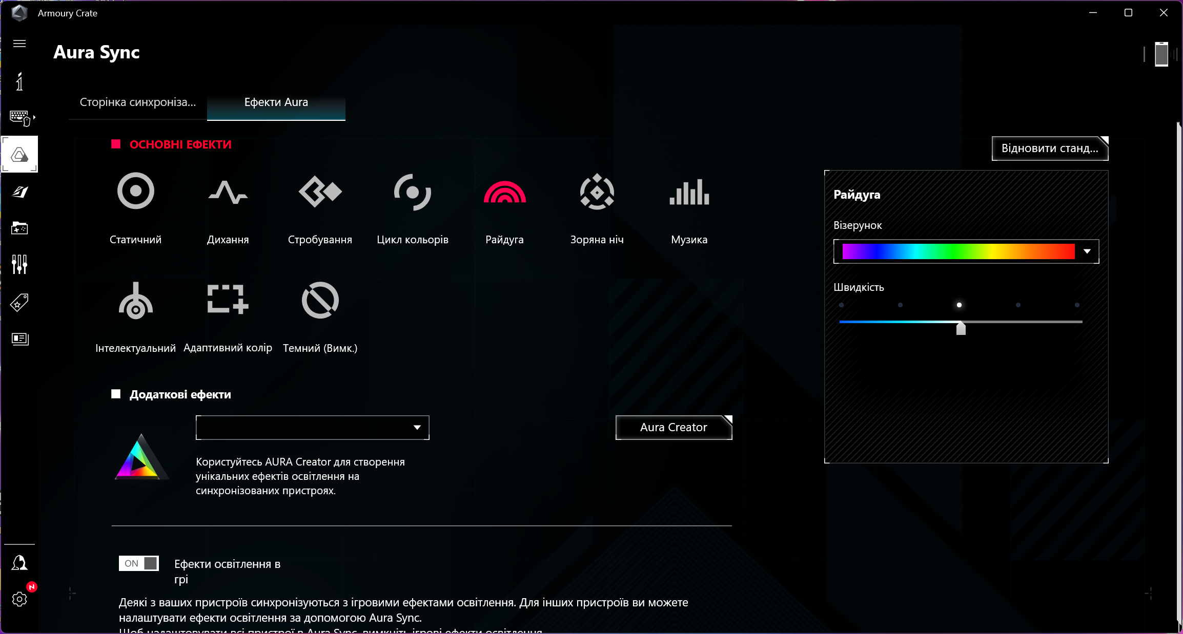Click the Швидкість label

[x=859, y=287]
